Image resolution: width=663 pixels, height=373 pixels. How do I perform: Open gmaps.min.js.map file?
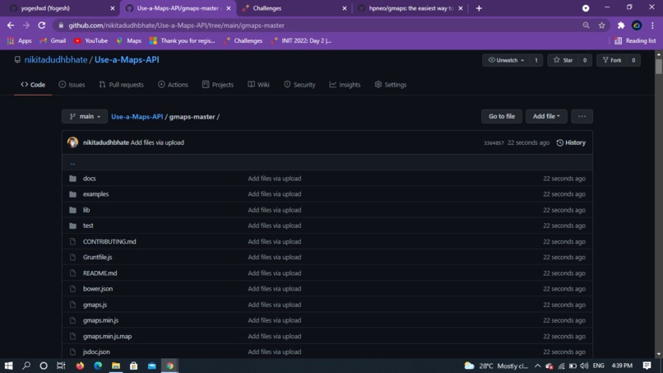point(108,336)
